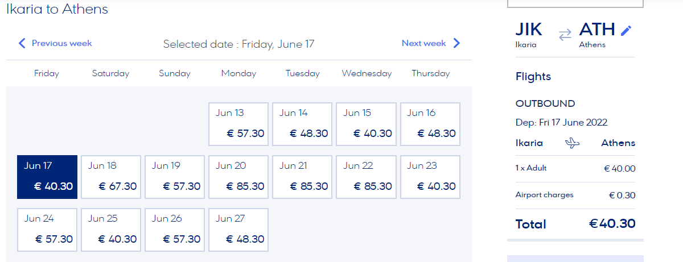Viewport: 683px width, 262px height.
Task: Click the input box above the JIK code
Action: pos(575,3)
